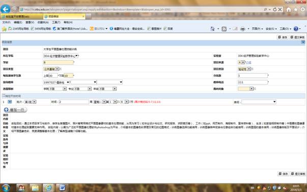
Task: Open the 介绍 link beside project source
Action: (x=248, y=62)
